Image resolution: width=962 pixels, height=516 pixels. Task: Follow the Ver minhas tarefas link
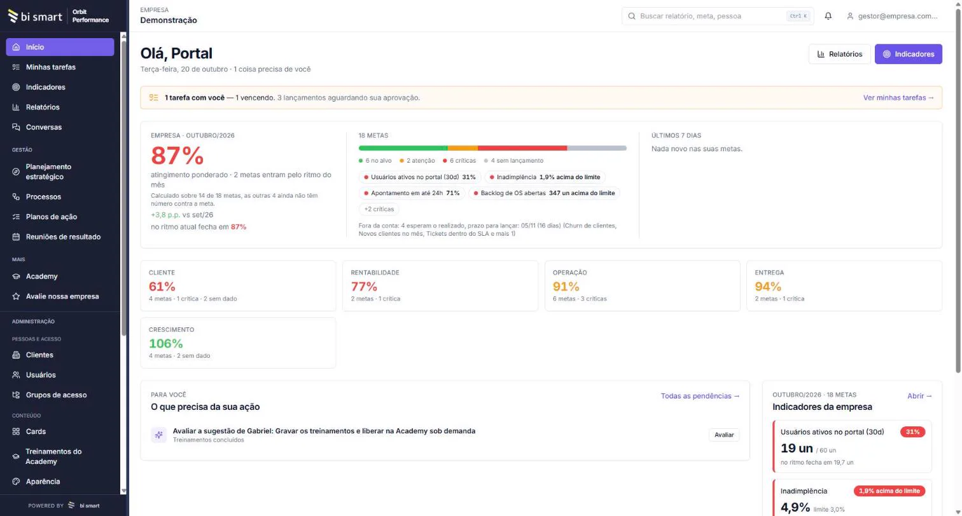click(x=898, y=98)
